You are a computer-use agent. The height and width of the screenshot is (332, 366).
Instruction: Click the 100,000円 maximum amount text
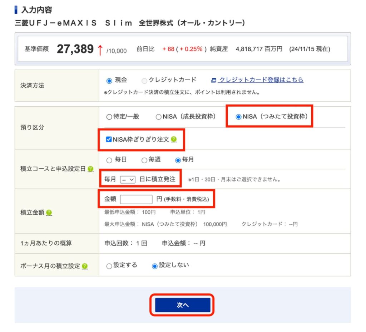click(x=215, y=224)
